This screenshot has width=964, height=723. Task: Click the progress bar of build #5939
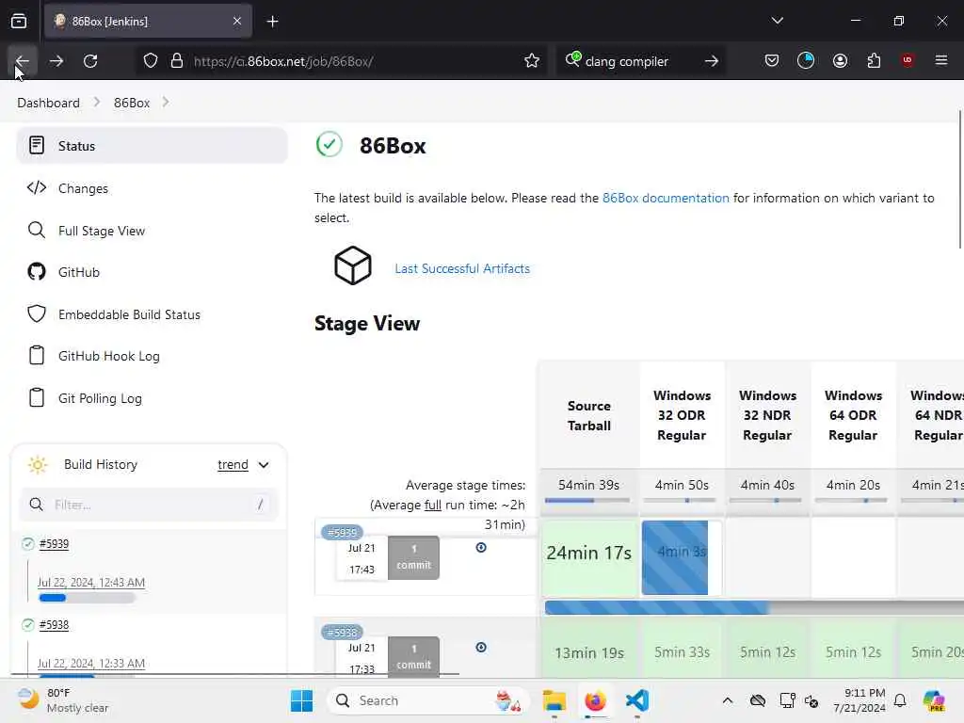(87, 598)
